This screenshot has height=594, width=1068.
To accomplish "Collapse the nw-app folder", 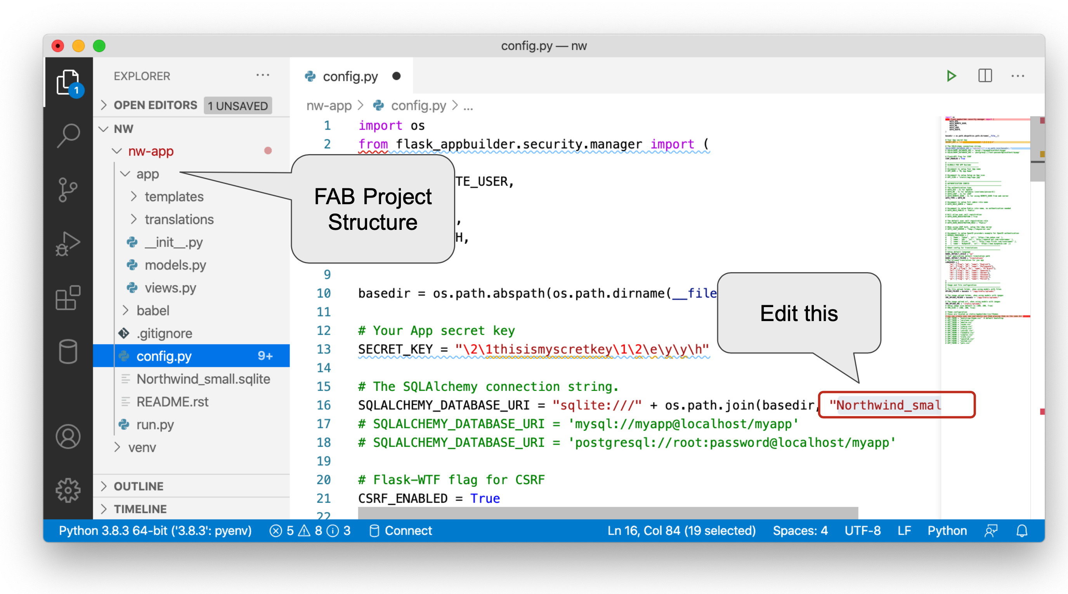I will tap(150, 151).
